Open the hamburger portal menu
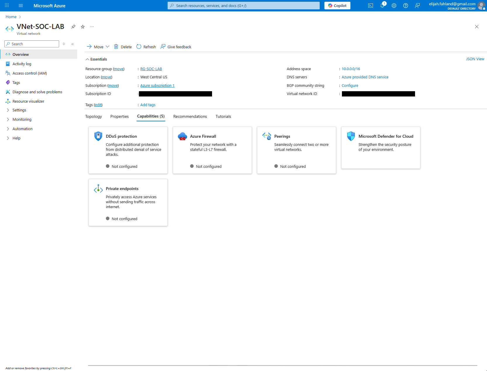The image size is (487, 371). tap(21, 6)
